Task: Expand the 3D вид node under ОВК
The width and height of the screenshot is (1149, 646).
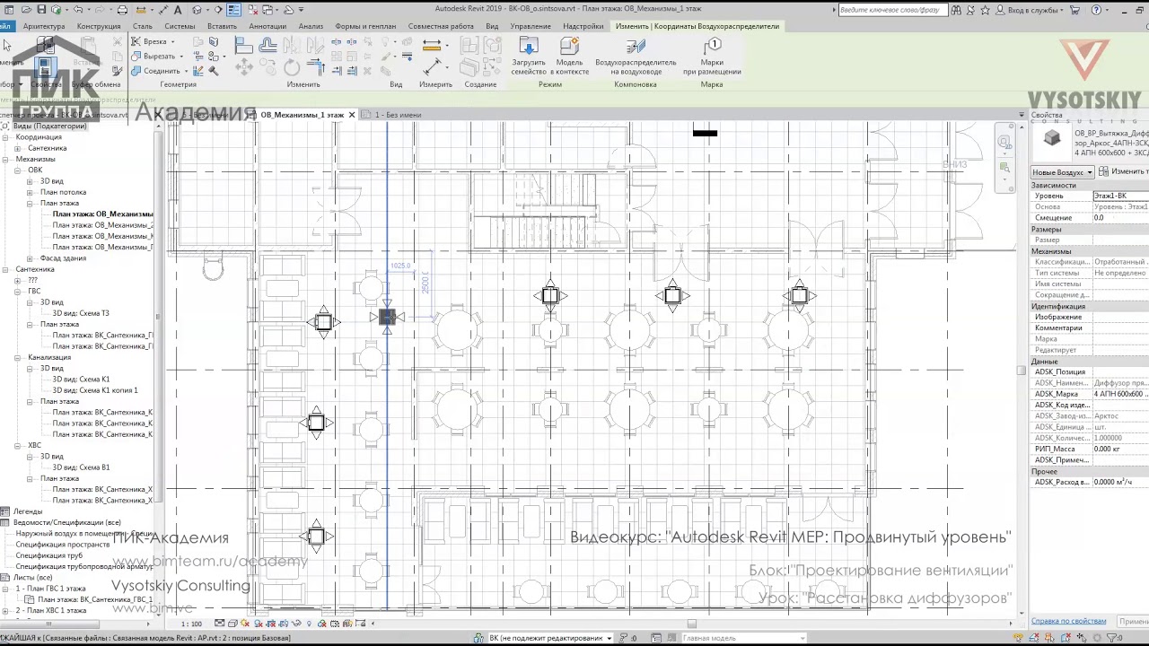Action: click(30, 181)
